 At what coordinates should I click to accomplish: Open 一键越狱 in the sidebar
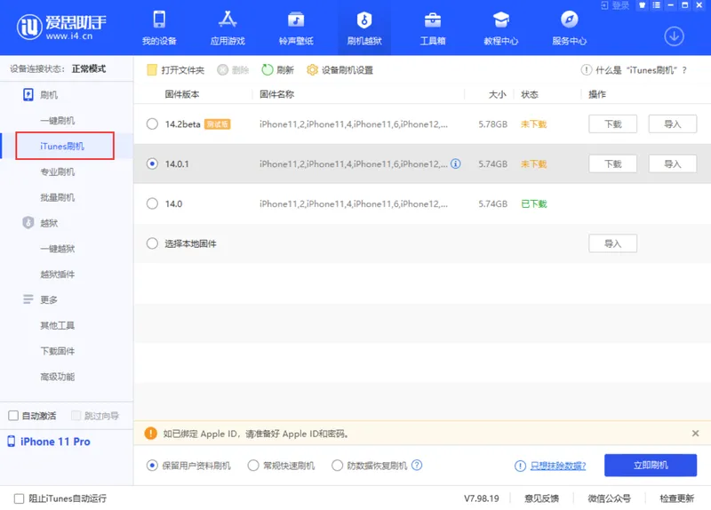(x=58, y=249)
